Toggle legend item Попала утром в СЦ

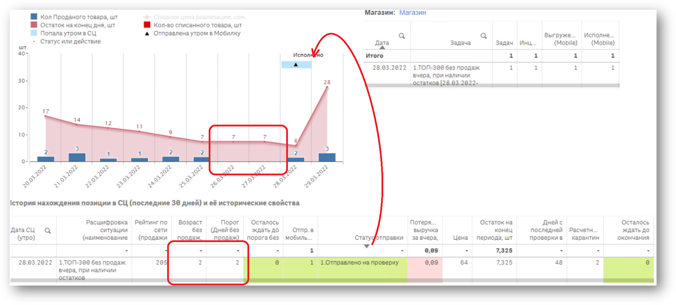[63, 33]
